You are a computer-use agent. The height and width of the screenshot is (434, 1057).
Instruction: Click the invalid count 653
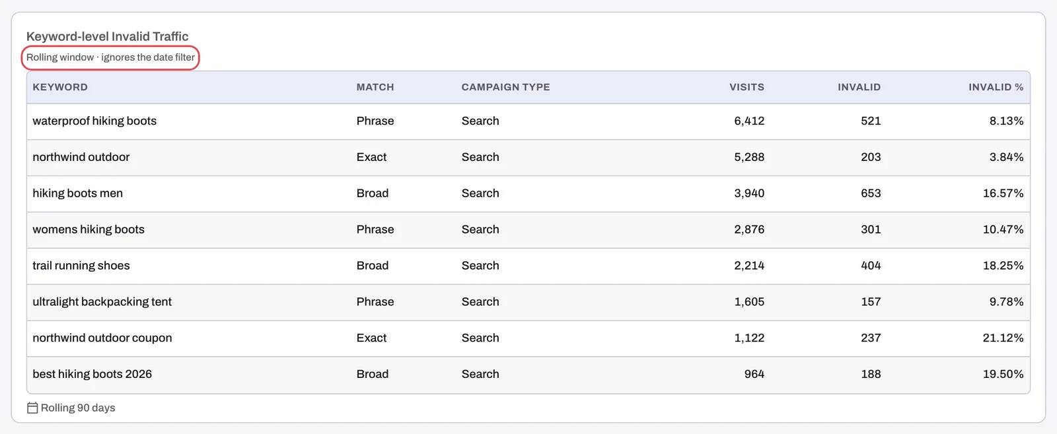click(x=871, y=193)
